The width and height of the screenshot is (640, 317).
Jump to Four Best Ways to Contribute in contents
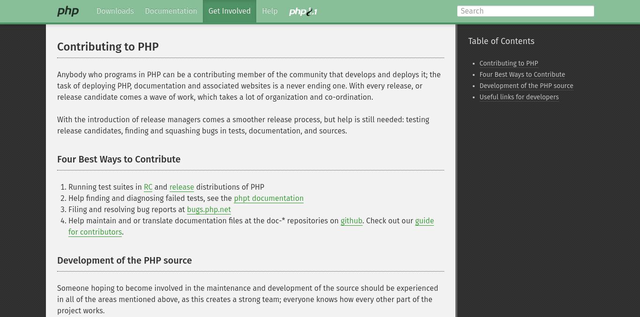point(522,75)
